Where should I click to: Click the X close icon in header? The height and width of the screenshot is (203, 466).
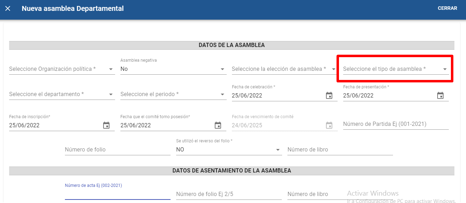tap(8, 8)
